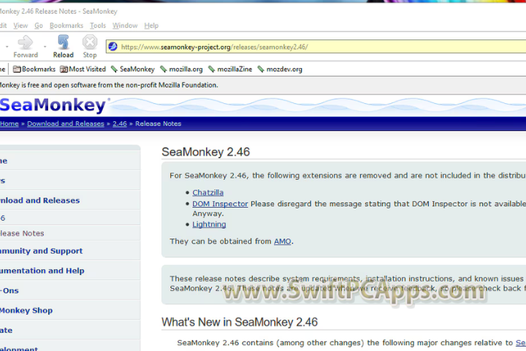The height and width of the screenshot is (351, 526).
Task: Expand the Forward history dropdown arrow
Action: (x=45, y=47)
